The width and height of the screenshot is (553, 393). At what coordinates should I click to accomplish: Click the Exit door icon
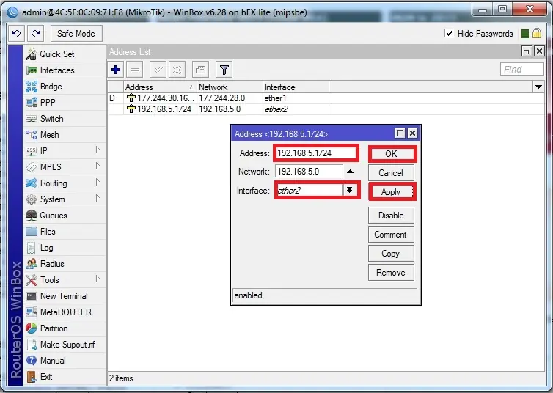[x=32, y=377]
